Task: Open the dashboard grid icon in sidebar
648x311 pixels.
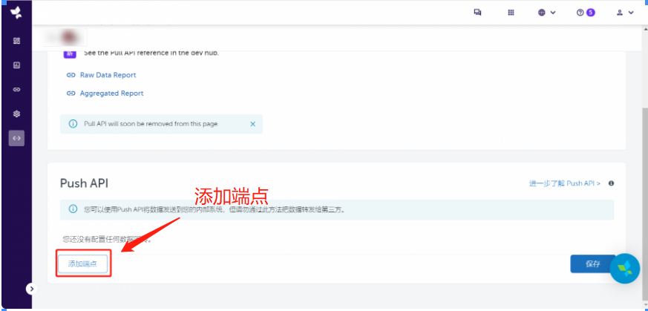Action: [16, 41]
